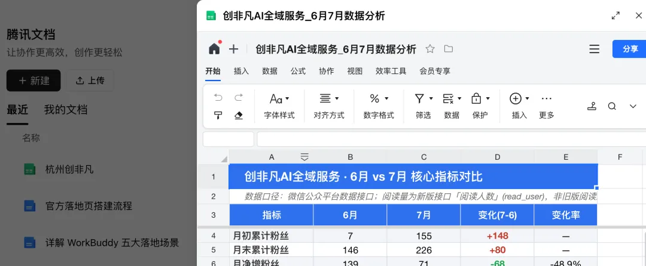
Task: Click the 名称 column header
Action: pos(31,138)
